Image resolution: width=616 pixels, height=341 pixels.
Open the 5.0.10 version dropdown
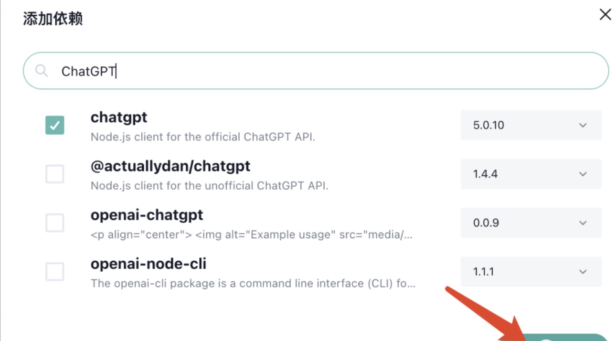coord(531,125)
